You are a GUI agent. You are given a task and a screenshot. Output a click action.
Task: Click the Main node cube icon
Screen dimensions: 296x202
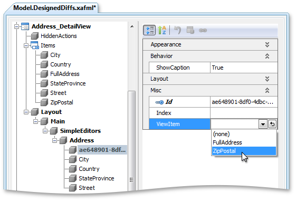pos(44,121)
